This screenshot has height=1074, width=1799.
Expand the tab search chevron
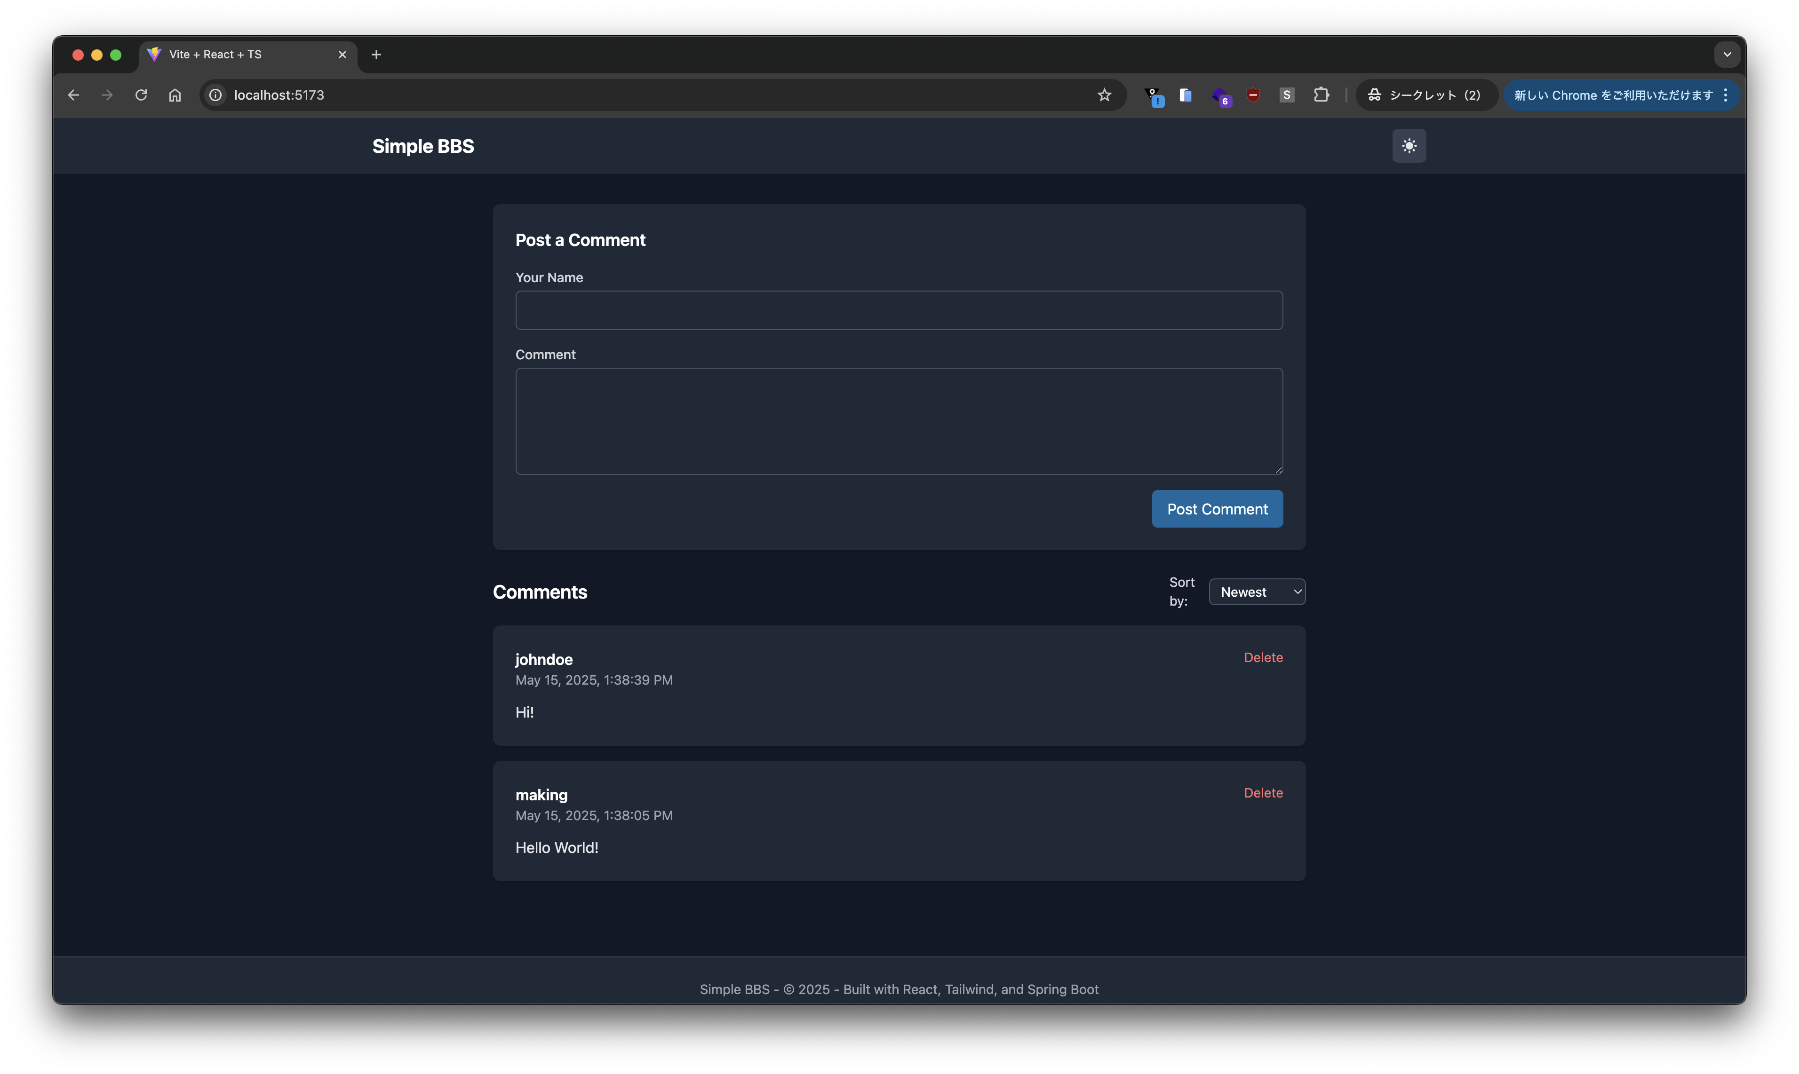pos(1727,54)
